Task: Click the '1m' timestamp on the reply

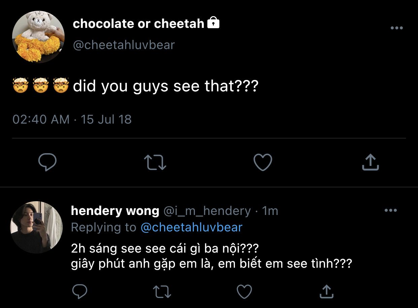Action: 270,211
